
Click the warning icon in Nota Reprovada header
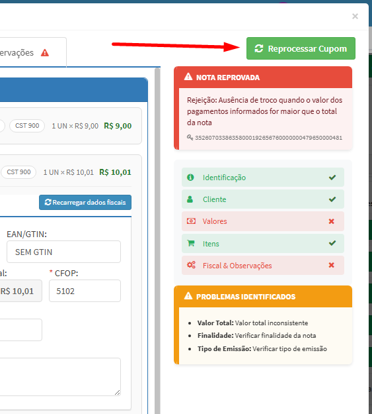tap(188, 77)
